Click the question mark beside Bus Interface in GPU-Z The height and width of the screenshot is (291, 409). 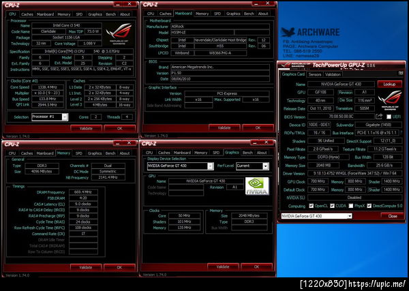click(x=401, y=133)
